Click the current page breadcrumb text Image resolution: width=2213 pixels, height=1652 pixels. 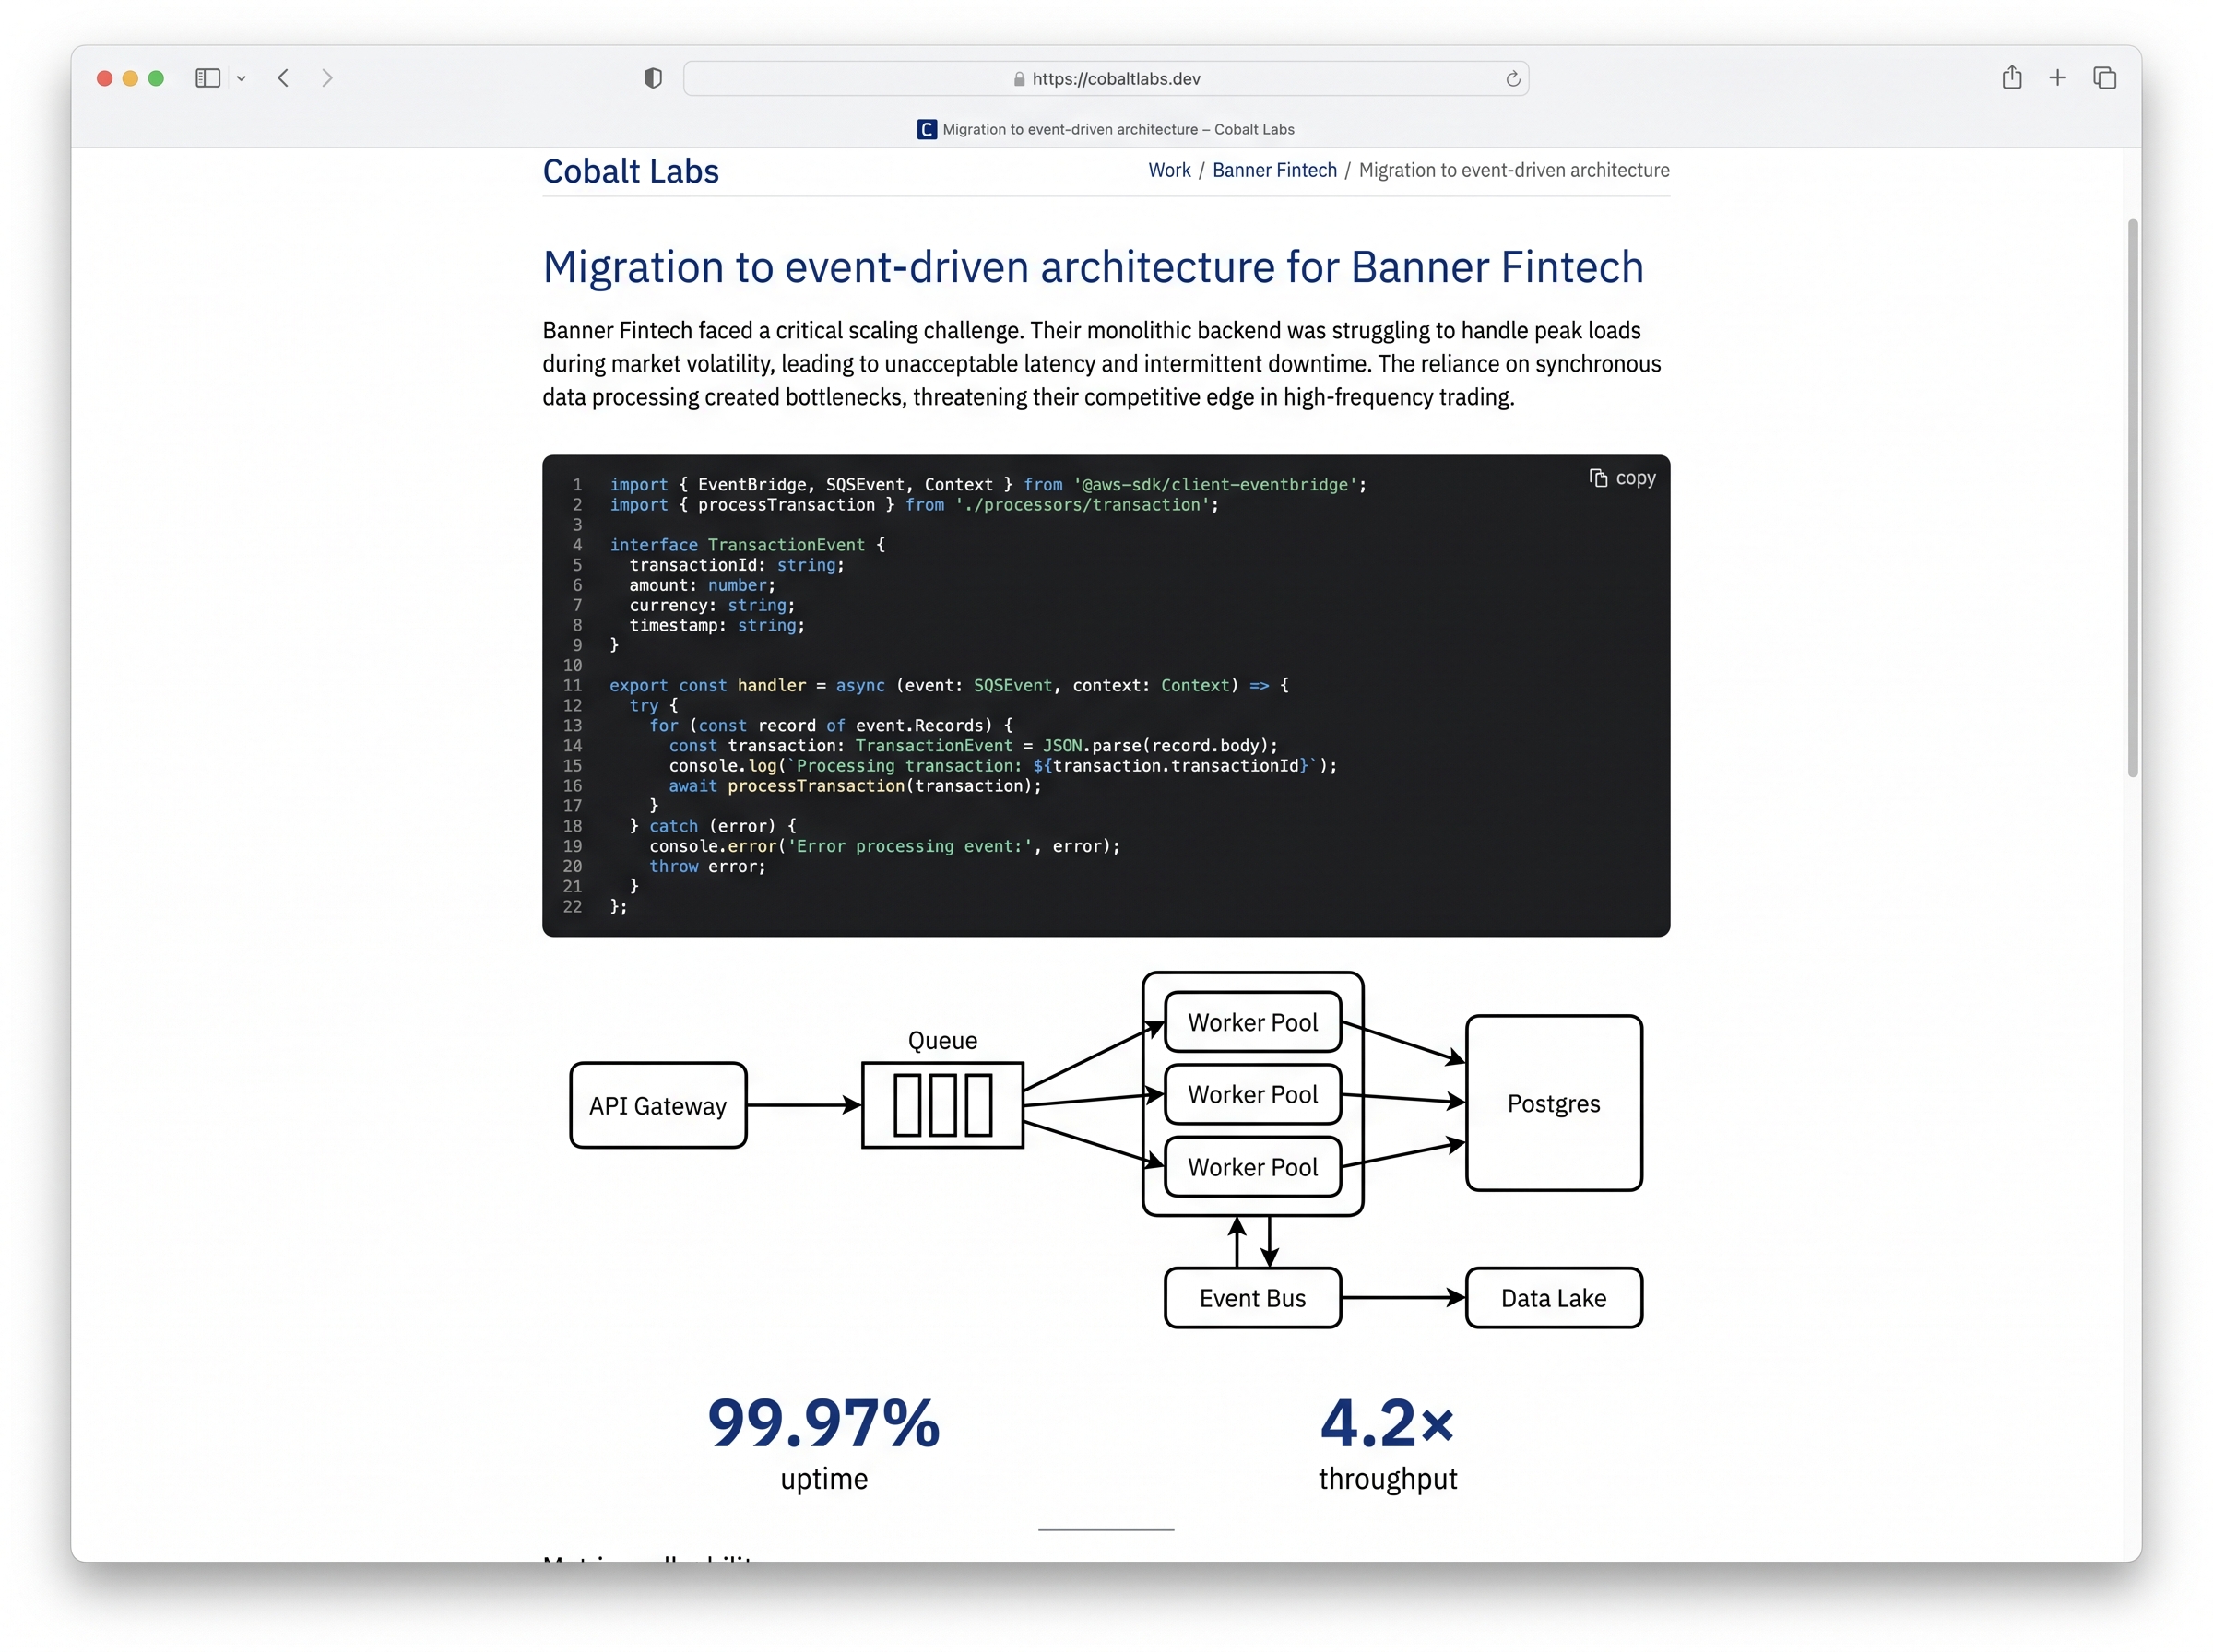[1513, 170]
